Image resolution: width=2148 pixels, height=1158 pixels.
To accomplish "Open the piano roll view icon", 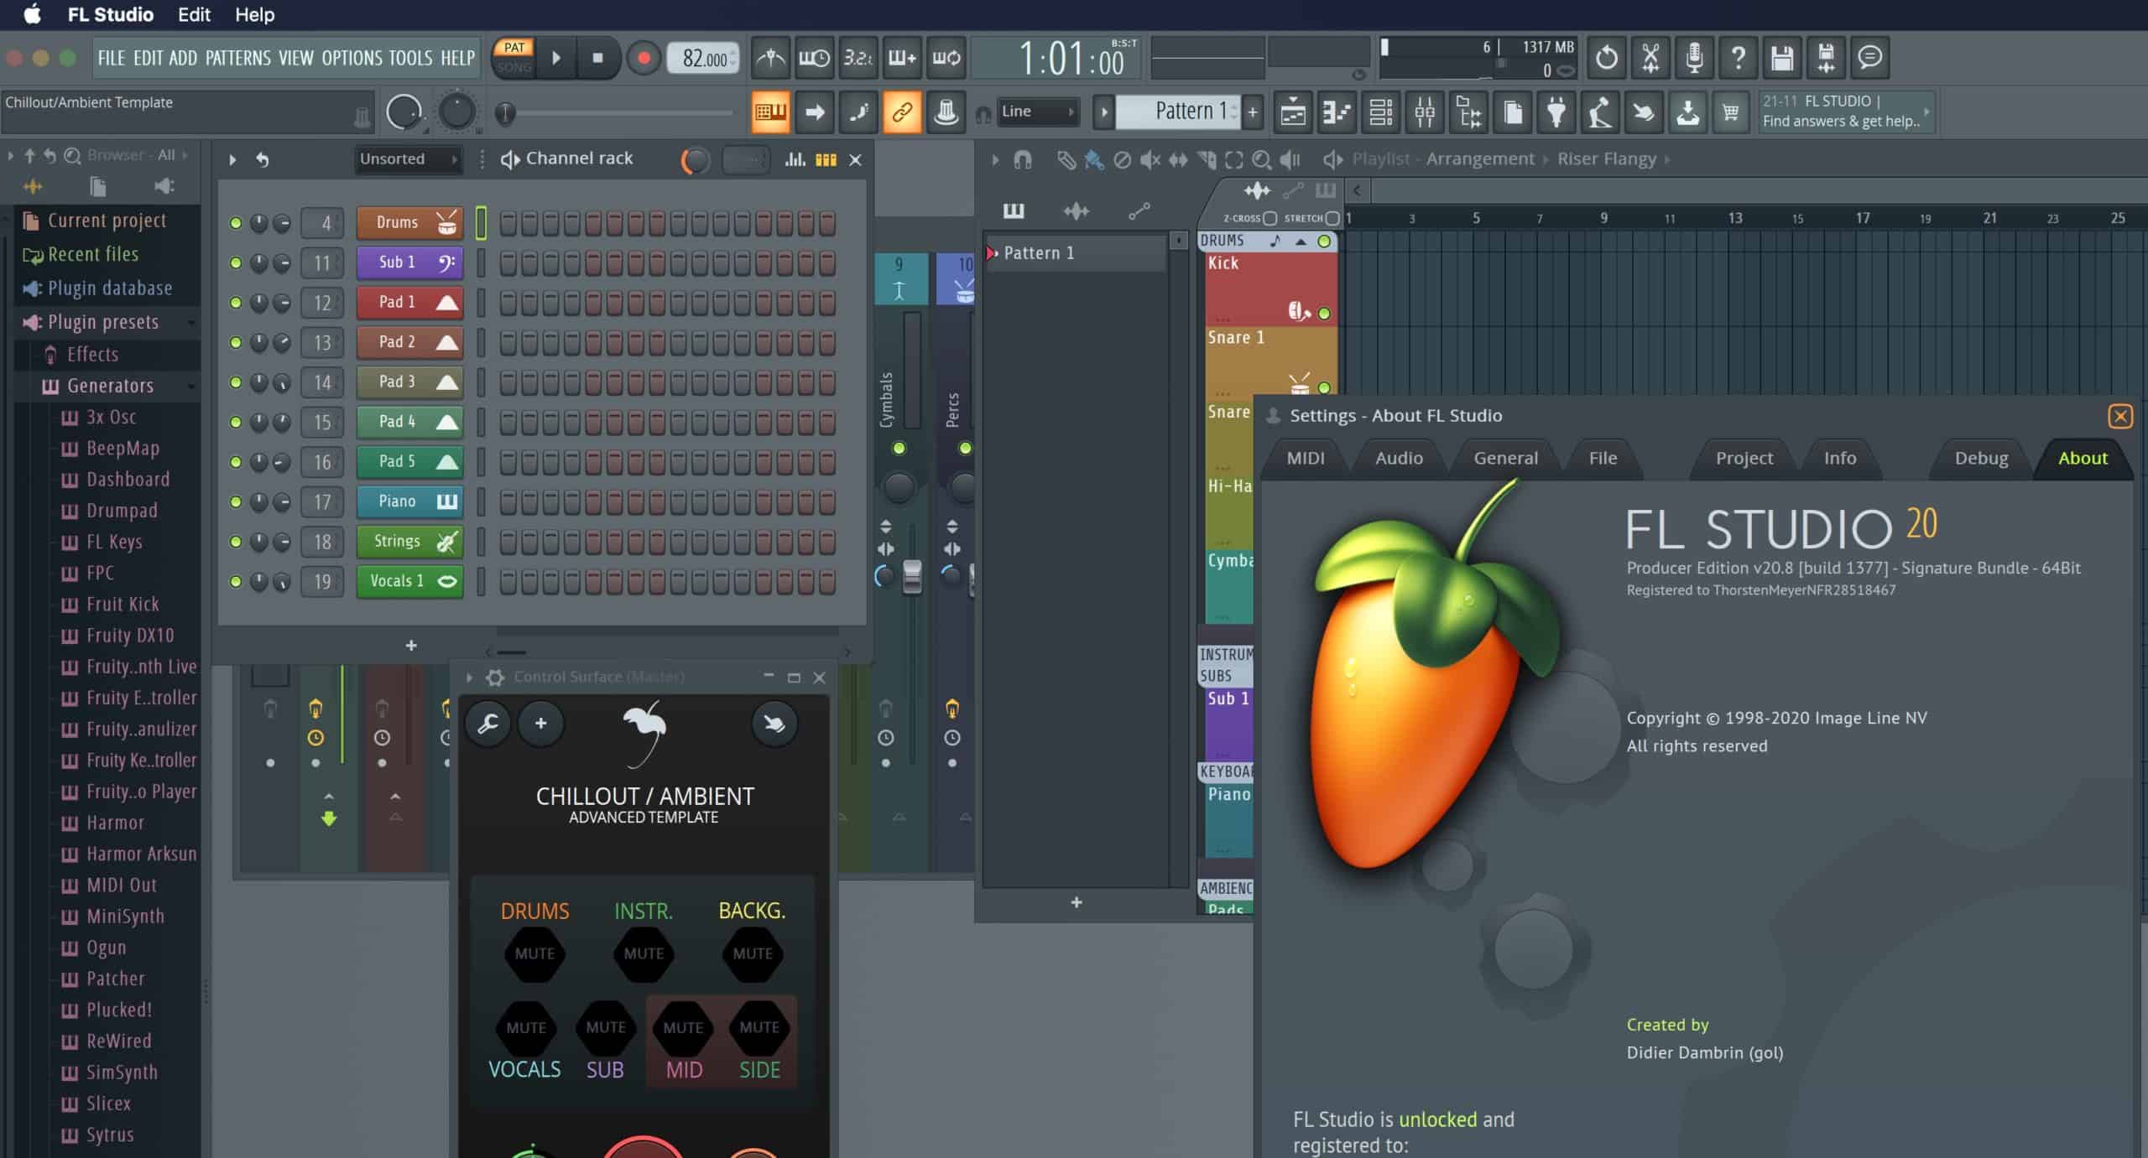I will [x=1337, y=112].
